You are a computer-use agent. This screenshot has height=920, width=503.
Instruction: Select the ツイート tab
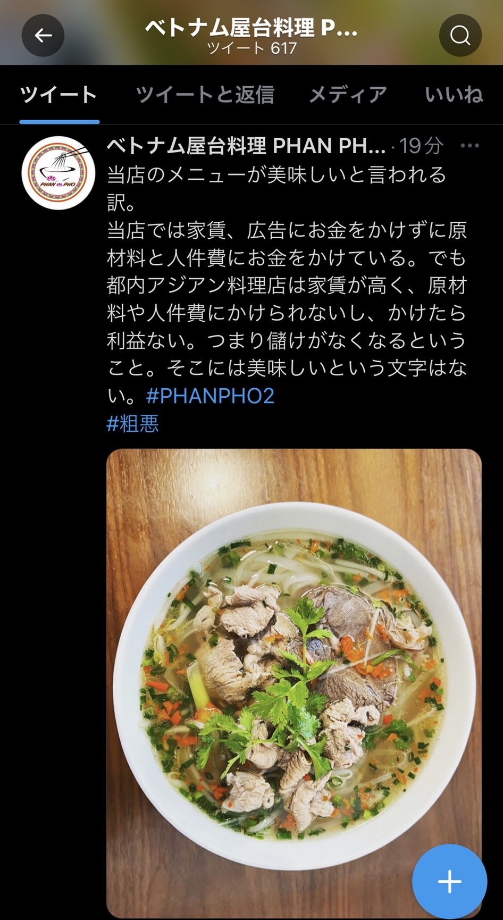click(x=59, y=95)
